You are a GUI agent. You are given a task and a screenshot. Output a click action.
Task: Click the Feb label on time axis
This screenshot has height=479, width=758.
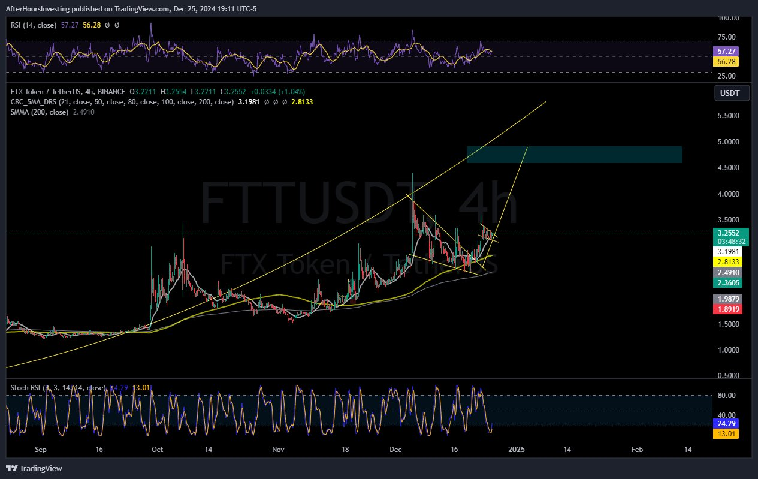coord(638,449)
